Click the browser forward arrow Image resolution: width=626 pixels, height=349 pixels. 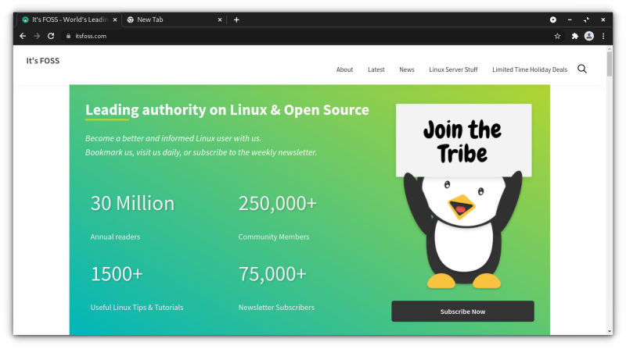click(37, 36)
